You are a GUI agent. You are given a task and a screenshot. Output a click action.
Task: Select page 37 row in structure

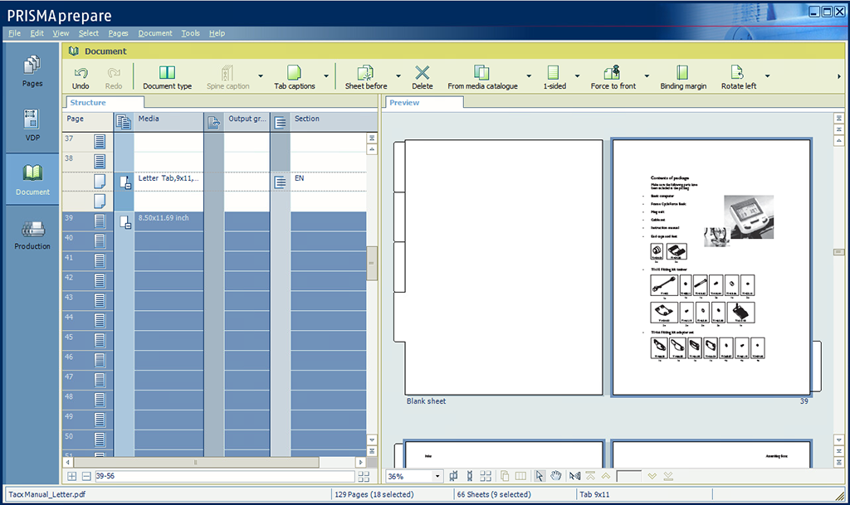(x=214, y=142)
